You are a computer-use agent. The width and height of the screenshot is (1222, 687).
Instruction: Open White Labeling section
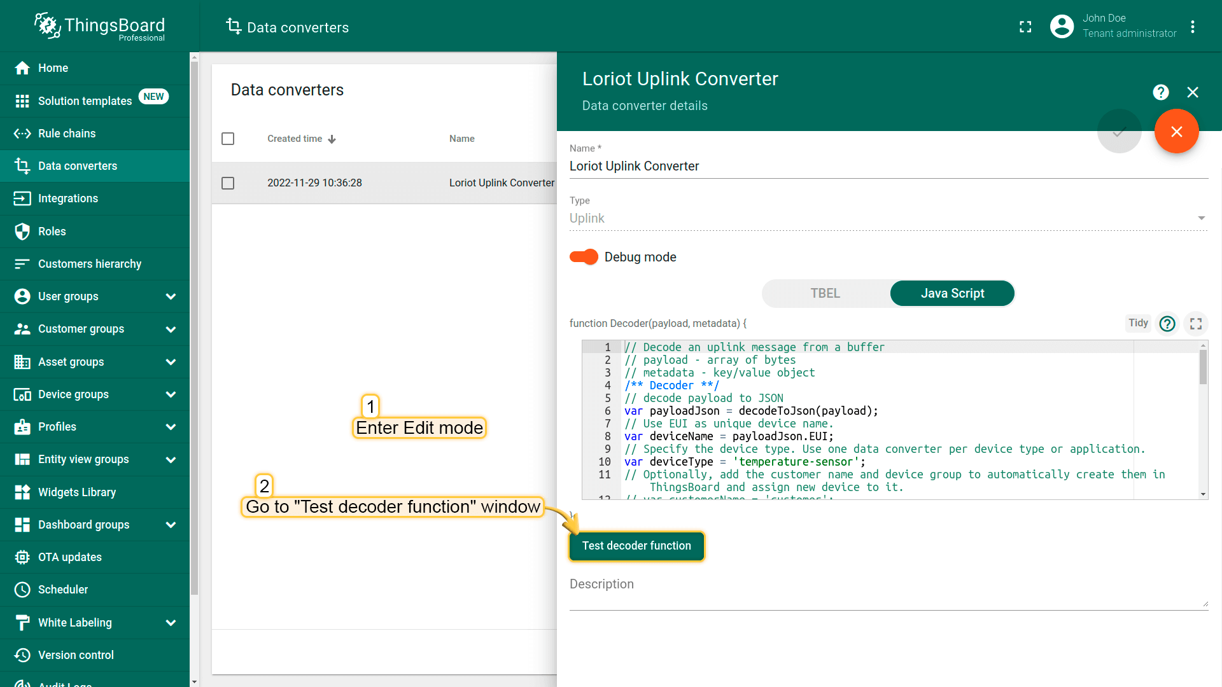[x=74, y=623]
